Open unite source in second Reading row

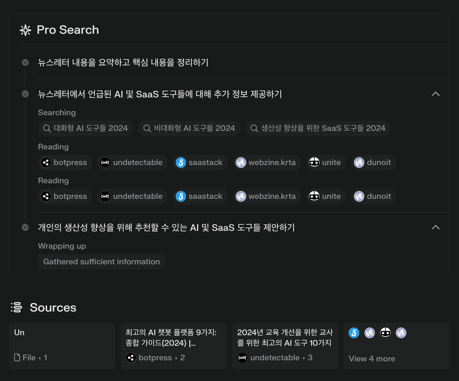tap(325, 196)
